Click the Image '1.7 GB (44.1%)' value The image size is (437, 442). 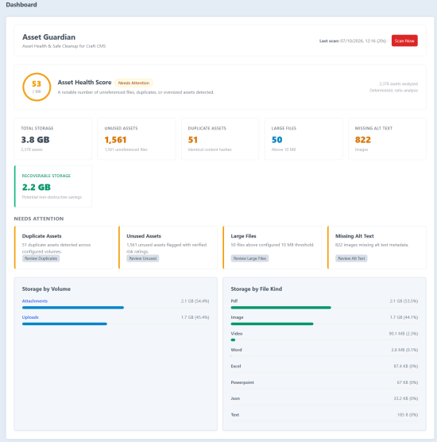(x=404, y=317)
